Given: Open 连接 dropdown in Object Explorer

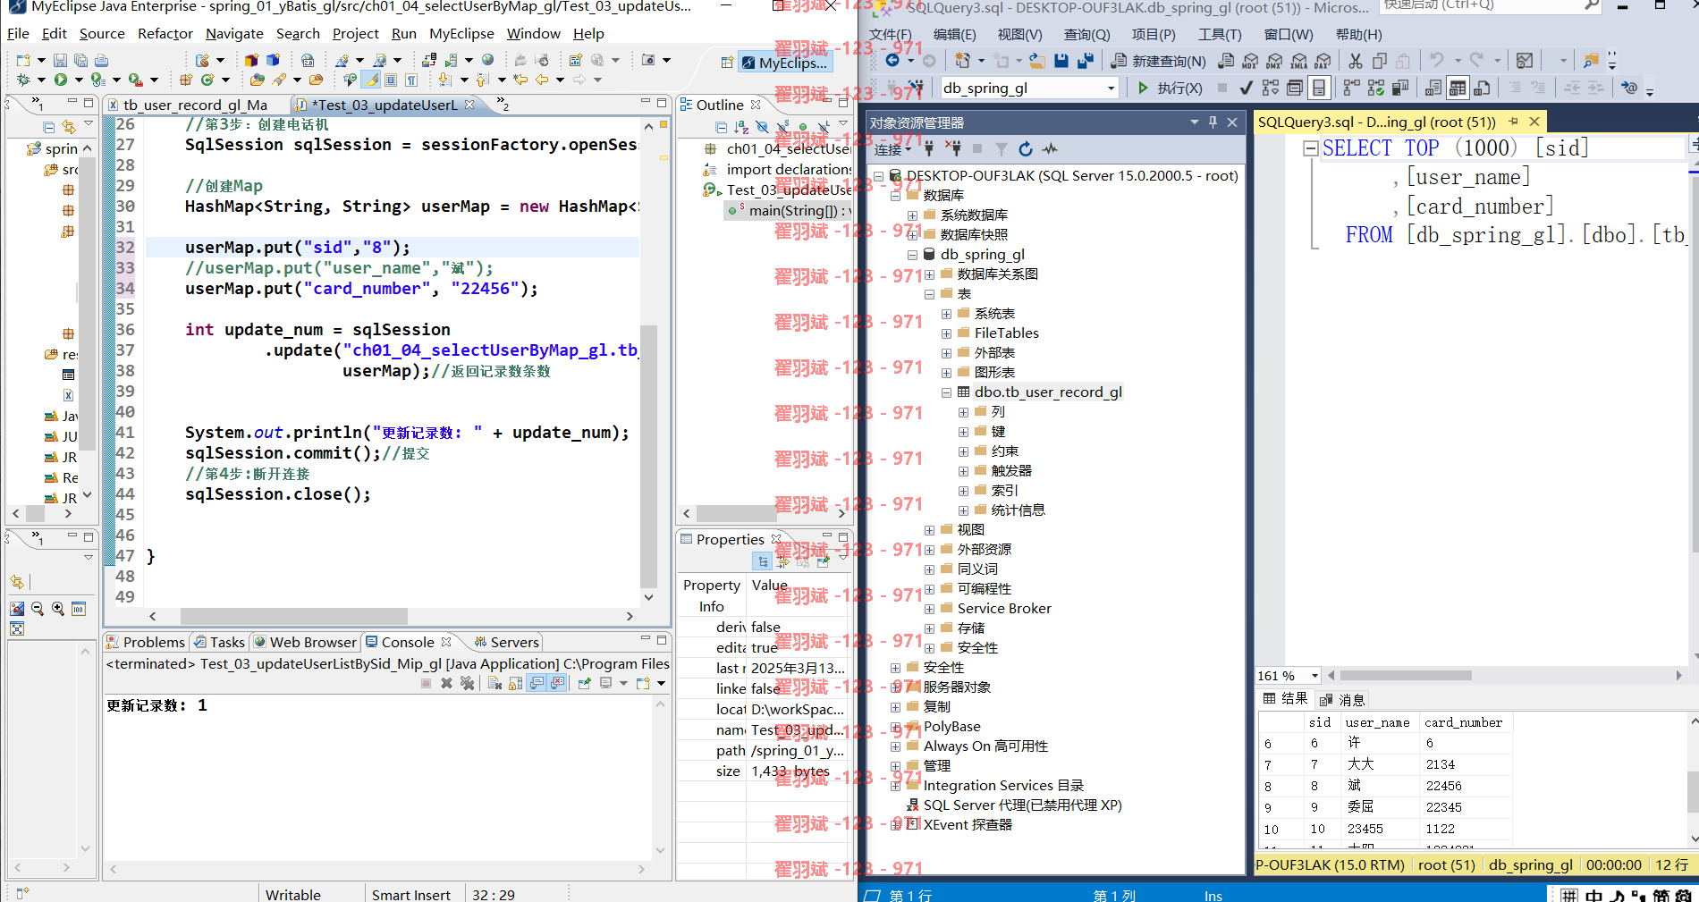Looking at the screenshot, I should coord(892,149).
